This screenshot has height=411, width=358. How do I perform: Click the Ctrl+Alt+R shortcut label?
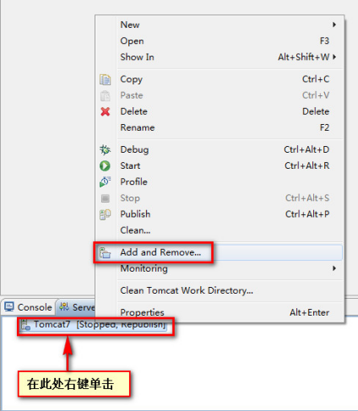point(306,165)
